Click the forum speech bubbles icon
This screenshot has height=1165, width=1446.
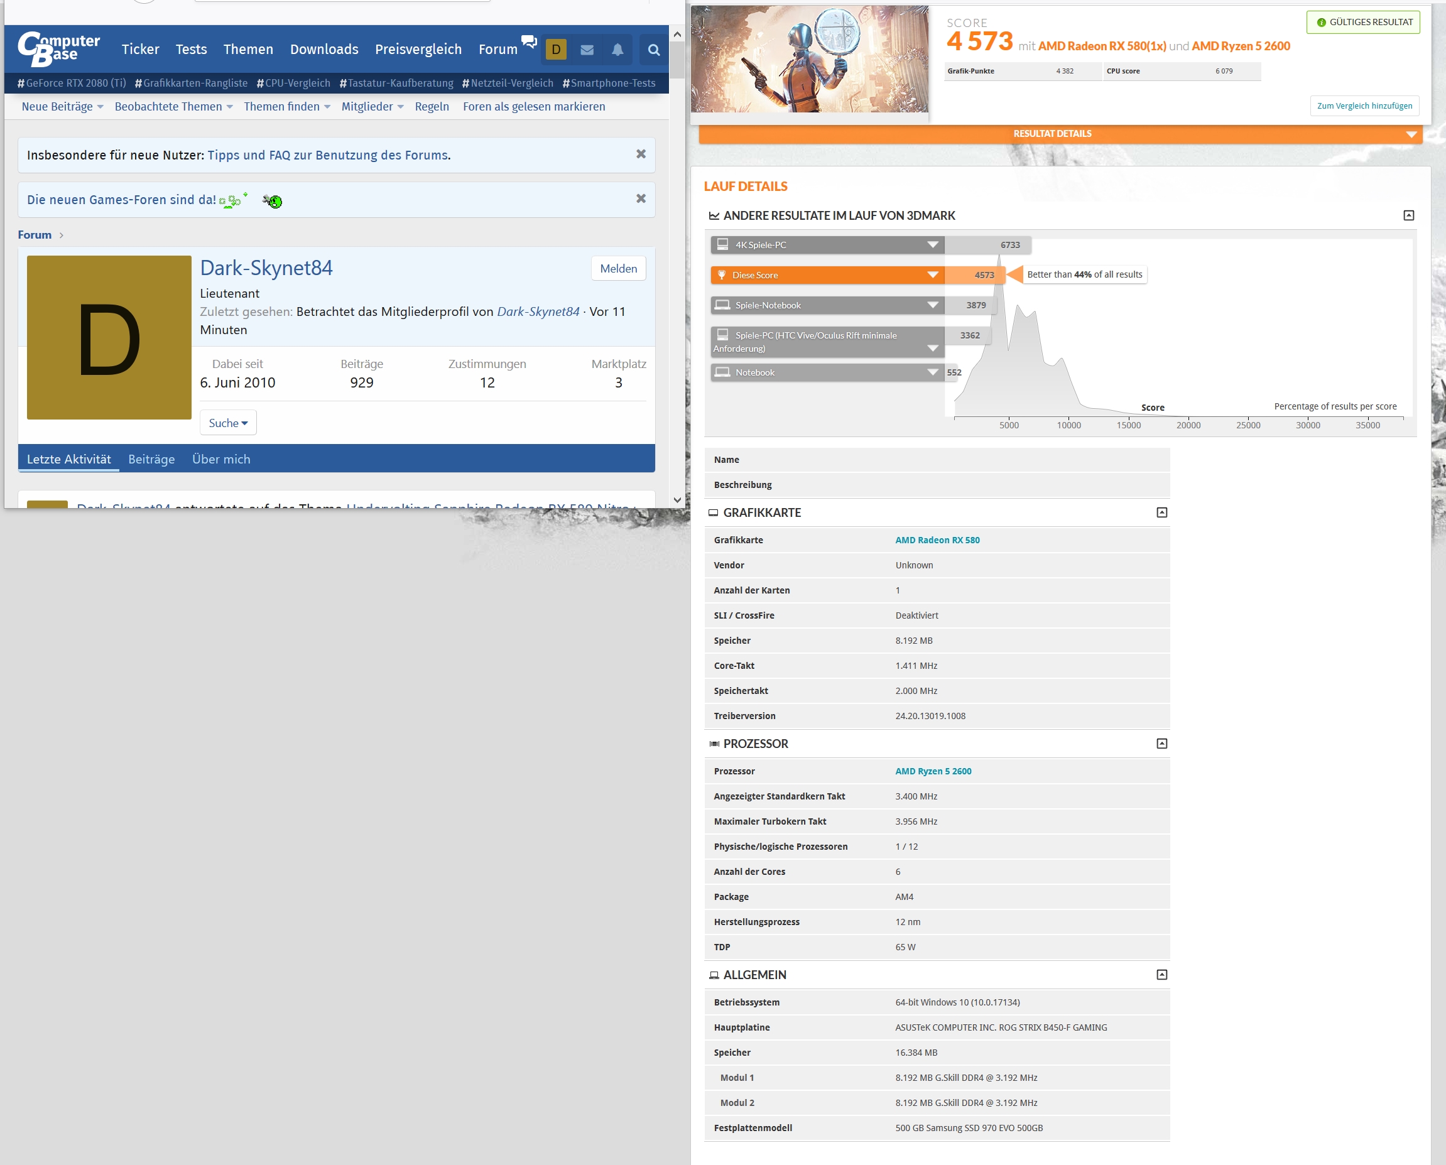529,41
